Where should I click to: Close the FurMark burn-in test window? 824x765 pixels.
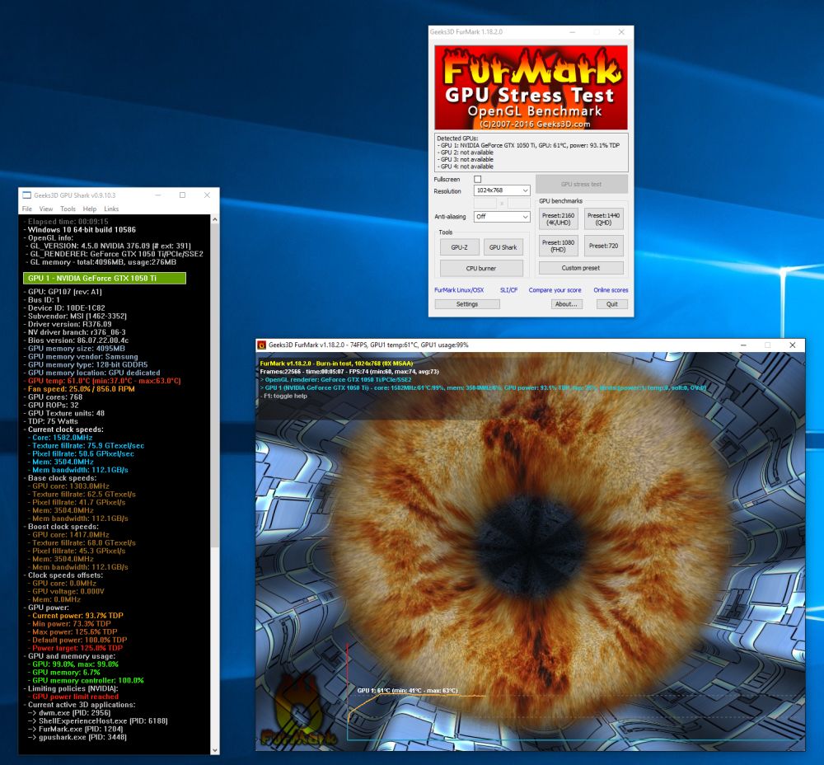(x=793, y=345)
